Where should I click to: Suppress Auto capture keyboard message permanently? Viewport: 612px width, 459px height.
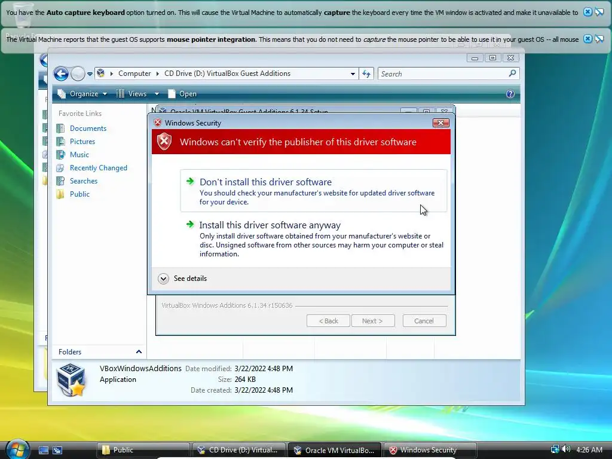(x=599, y=12)
